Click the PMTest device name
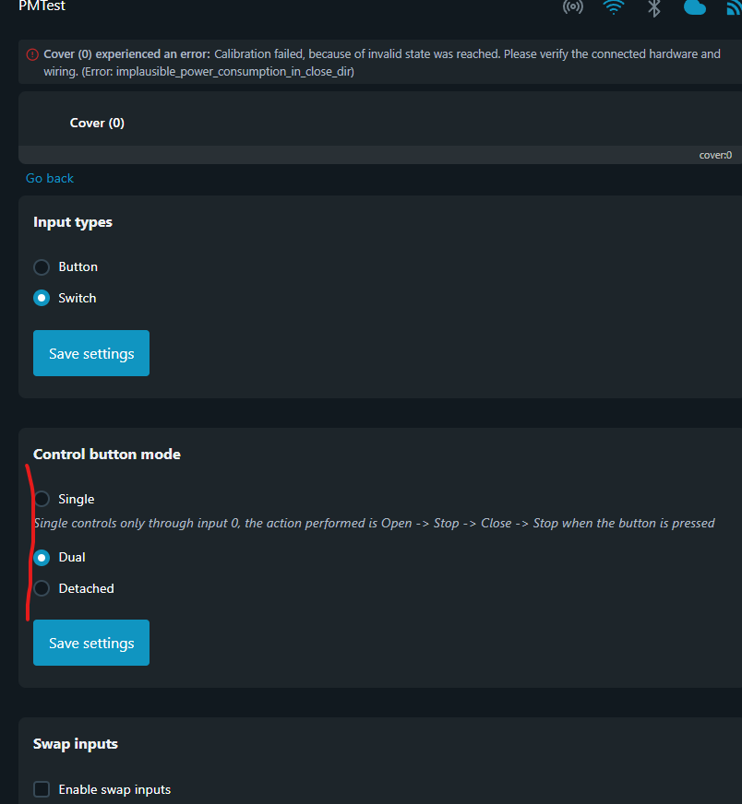Viewport: 742px width, 804px height. click(42, 6)
